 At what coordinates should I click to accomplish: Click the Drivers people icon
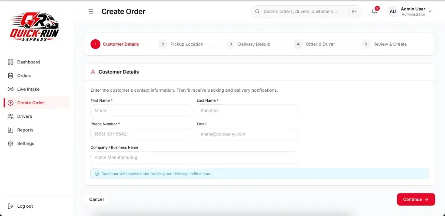(10, 116)
